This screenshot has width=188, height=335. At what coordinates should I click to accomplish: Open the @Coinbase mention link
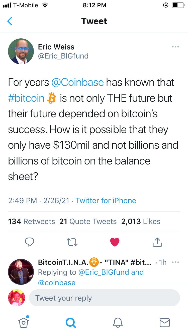click(x=77, y=82)
